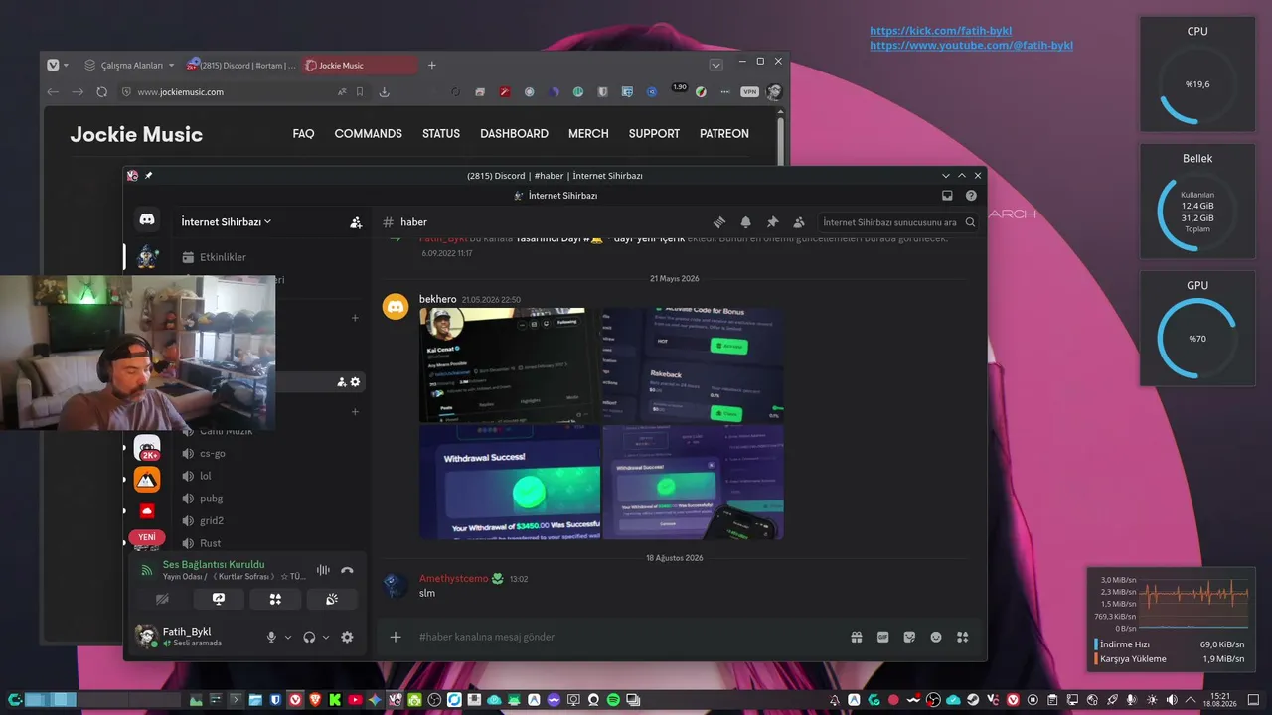This screenshot has height=715, width=1272.
Task: Open notification settings bell in channel header
Action: coord(746,222)
